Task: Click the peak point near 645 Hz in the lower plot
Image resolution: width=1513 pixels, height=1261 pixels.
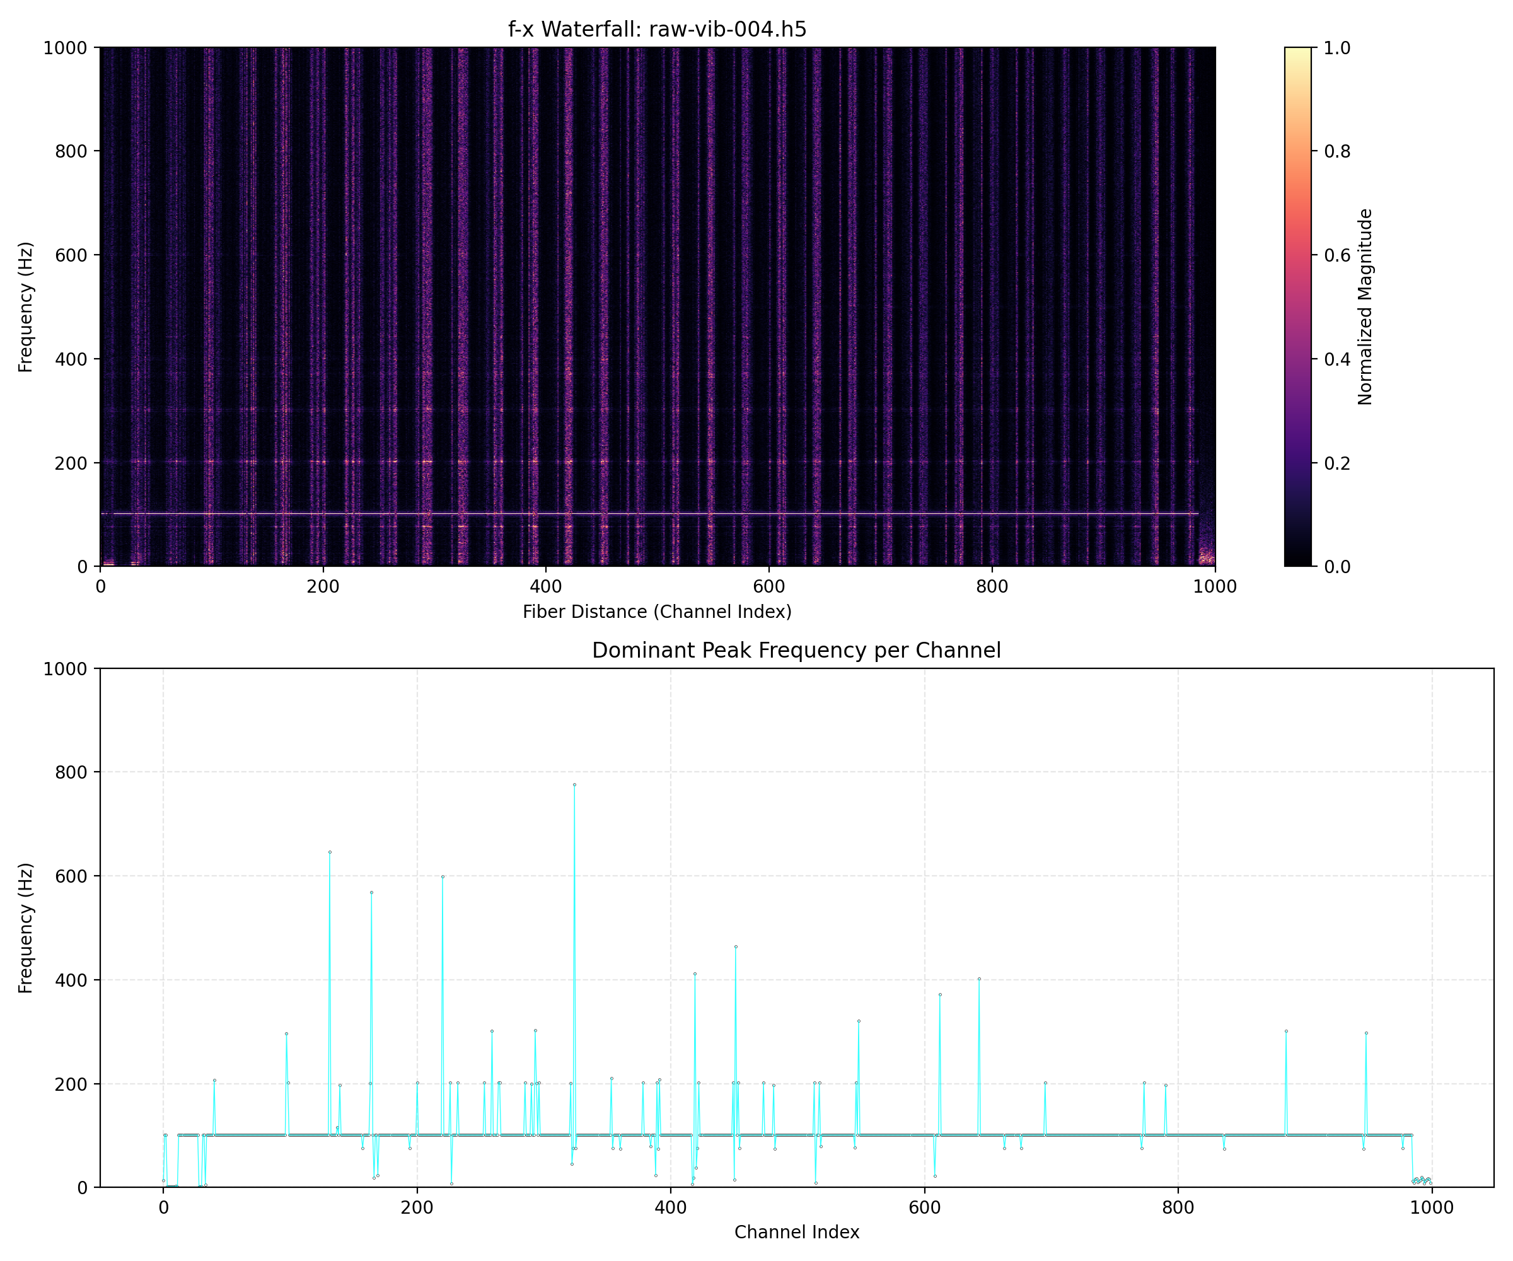Action: coord(330,852)
